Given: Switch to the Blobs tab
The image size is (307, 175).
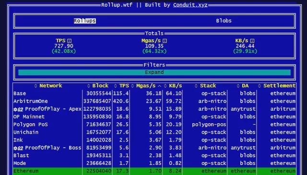Looking at the screenshot, I should click(224, 21).
